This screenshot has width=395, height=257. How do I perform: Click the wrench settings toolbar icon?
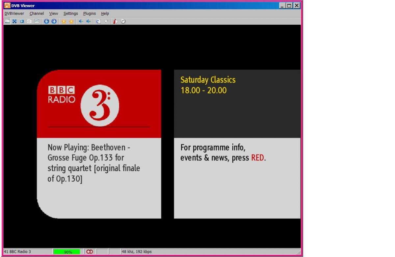[x=106, y=21]
